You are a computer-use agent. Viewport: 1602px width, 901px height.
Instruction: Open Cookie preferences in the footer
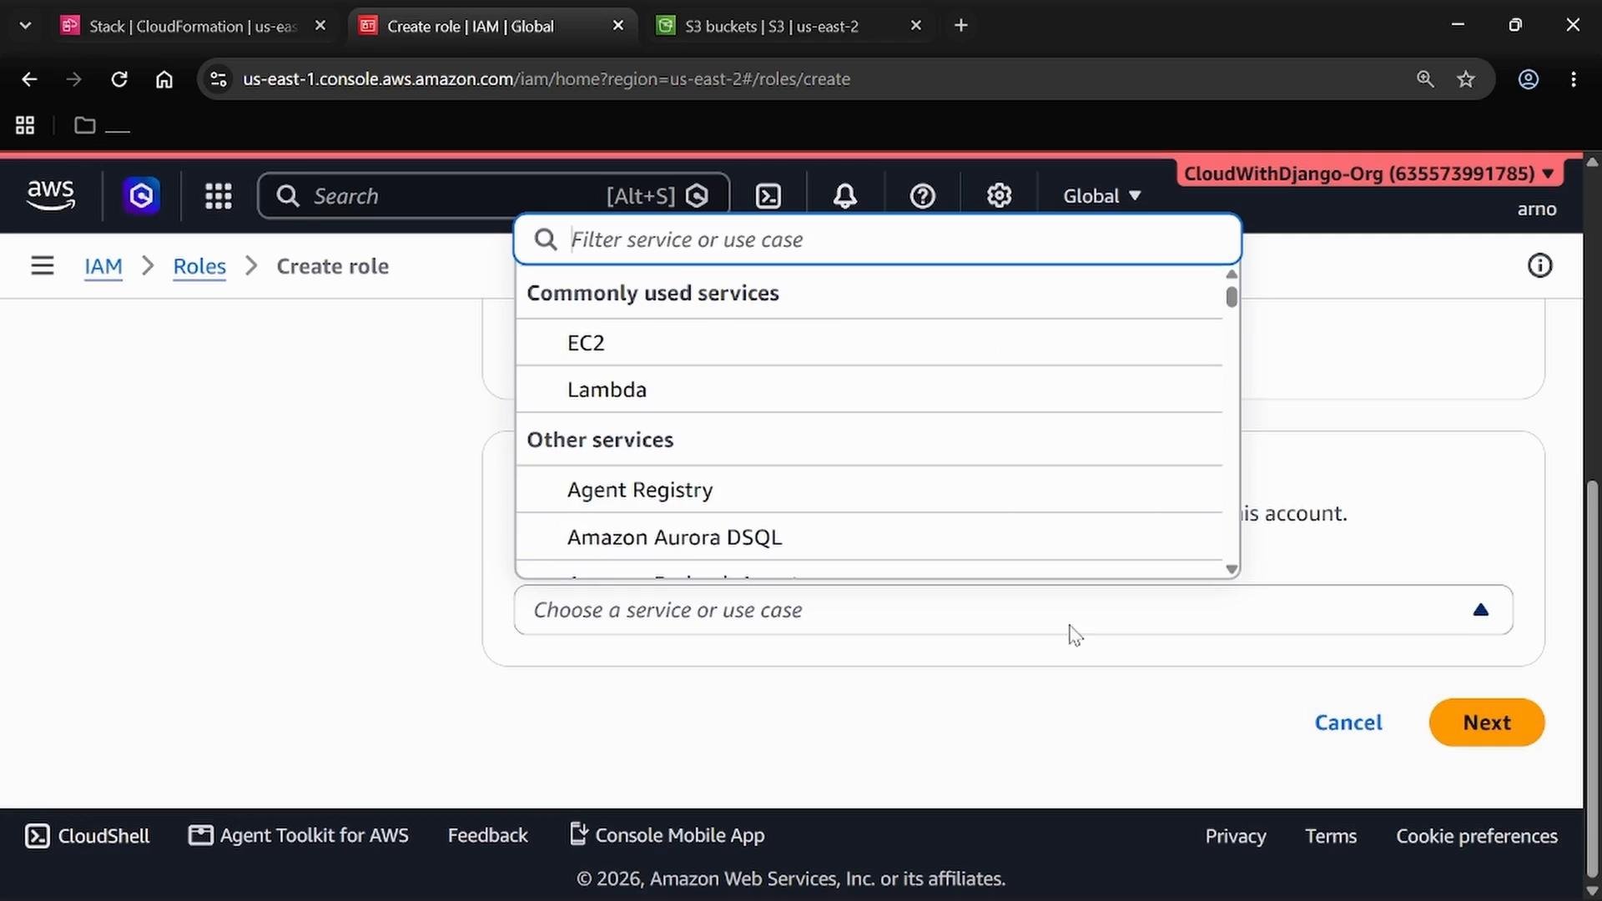coord(1477,836)
